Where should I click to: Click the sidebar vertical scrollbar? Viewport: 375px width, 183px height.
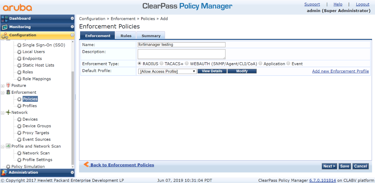point(73,118)
